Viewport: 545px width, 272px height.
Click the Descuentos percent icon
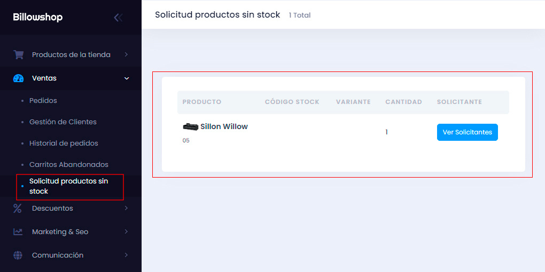click(x=18, y=208)
